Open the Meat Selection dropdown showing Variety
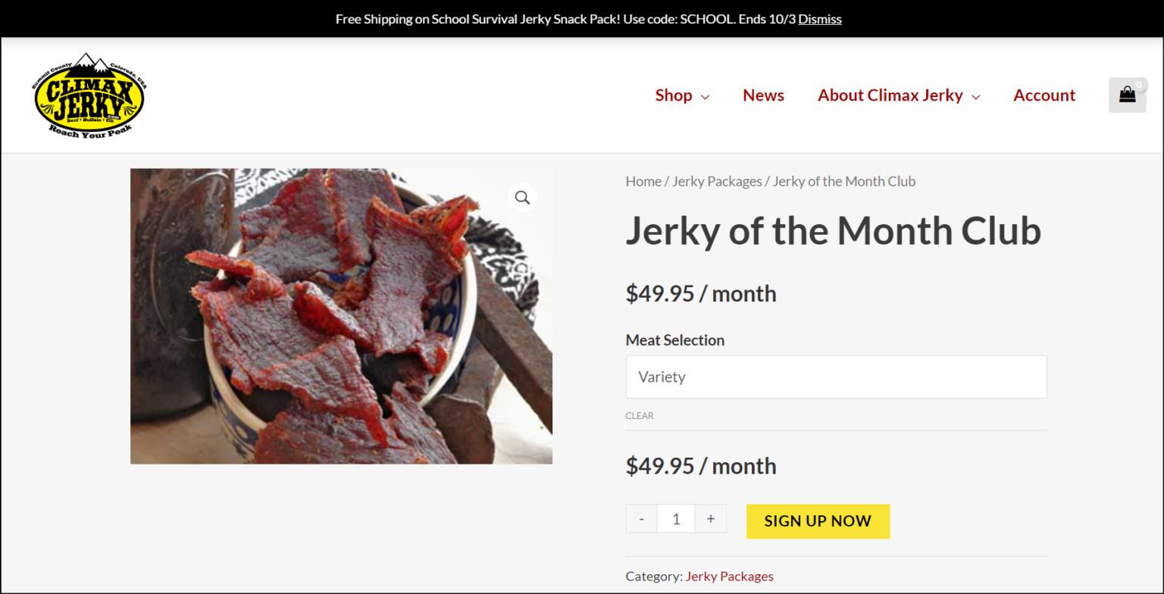Viewport: 1164px width, 594px height. tap(836, 377)
